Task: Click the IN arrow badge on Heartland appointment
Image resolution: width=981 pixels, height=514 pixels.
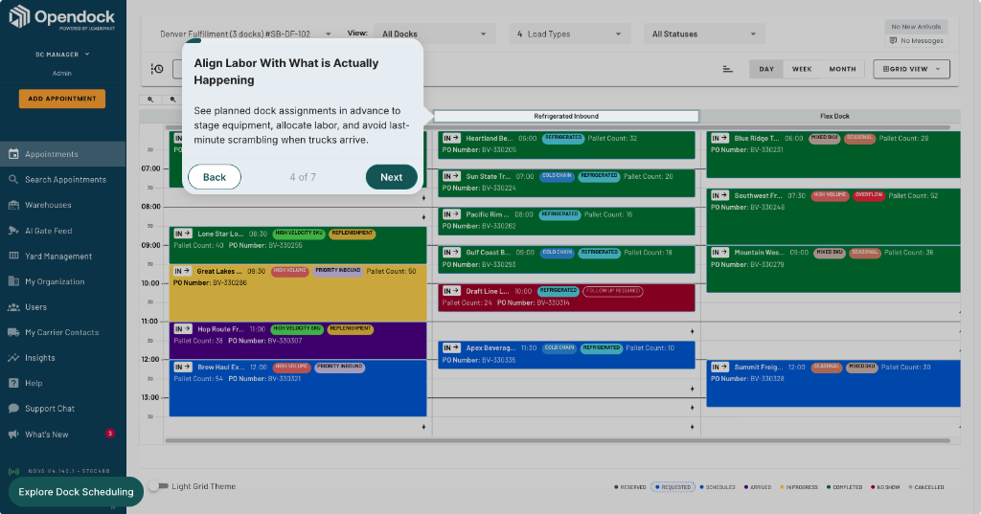Action: pos(451,138)
